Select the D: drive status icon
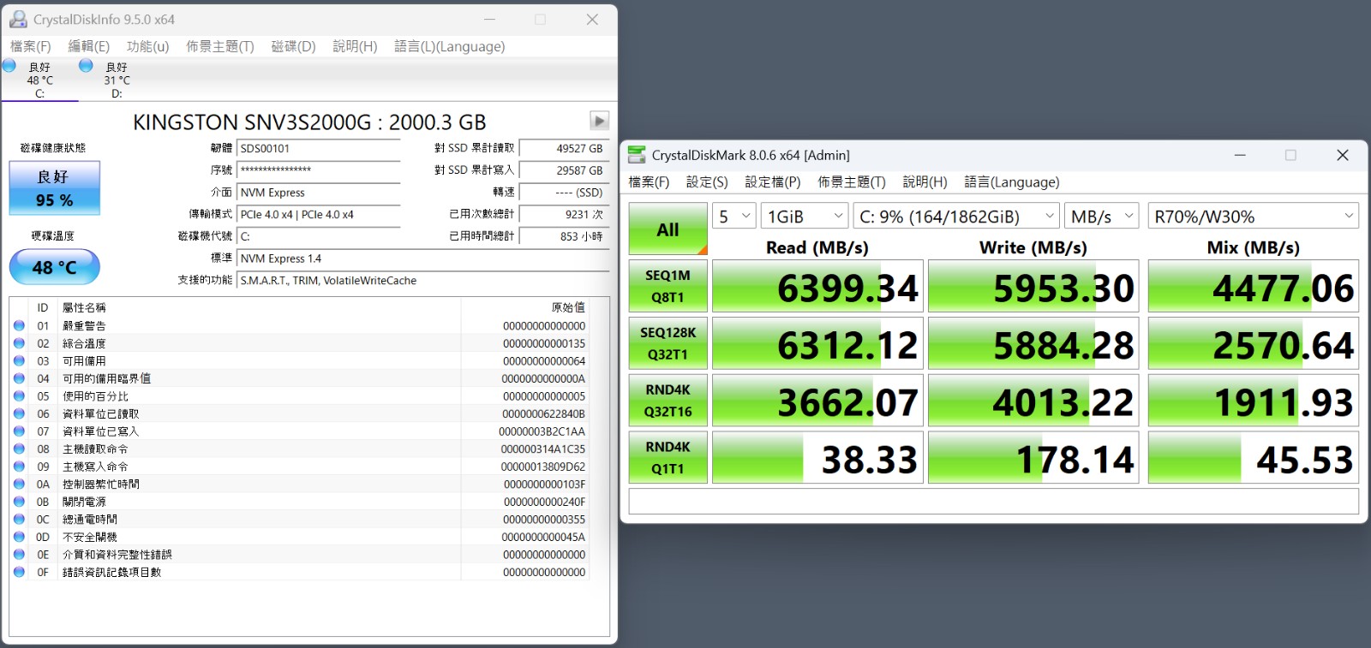 (86, 66)
